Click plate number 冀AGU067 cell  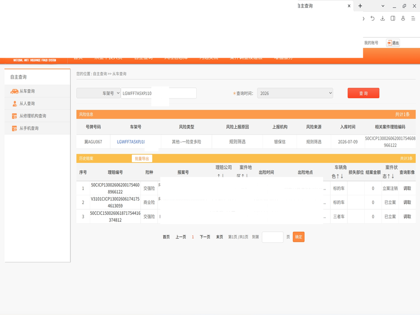coord(93,142)
